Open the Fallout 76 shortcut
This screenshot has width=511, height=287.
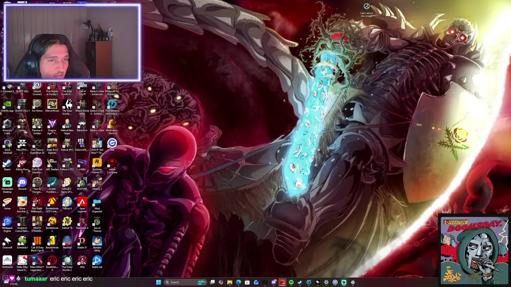(x=67, y=223)
